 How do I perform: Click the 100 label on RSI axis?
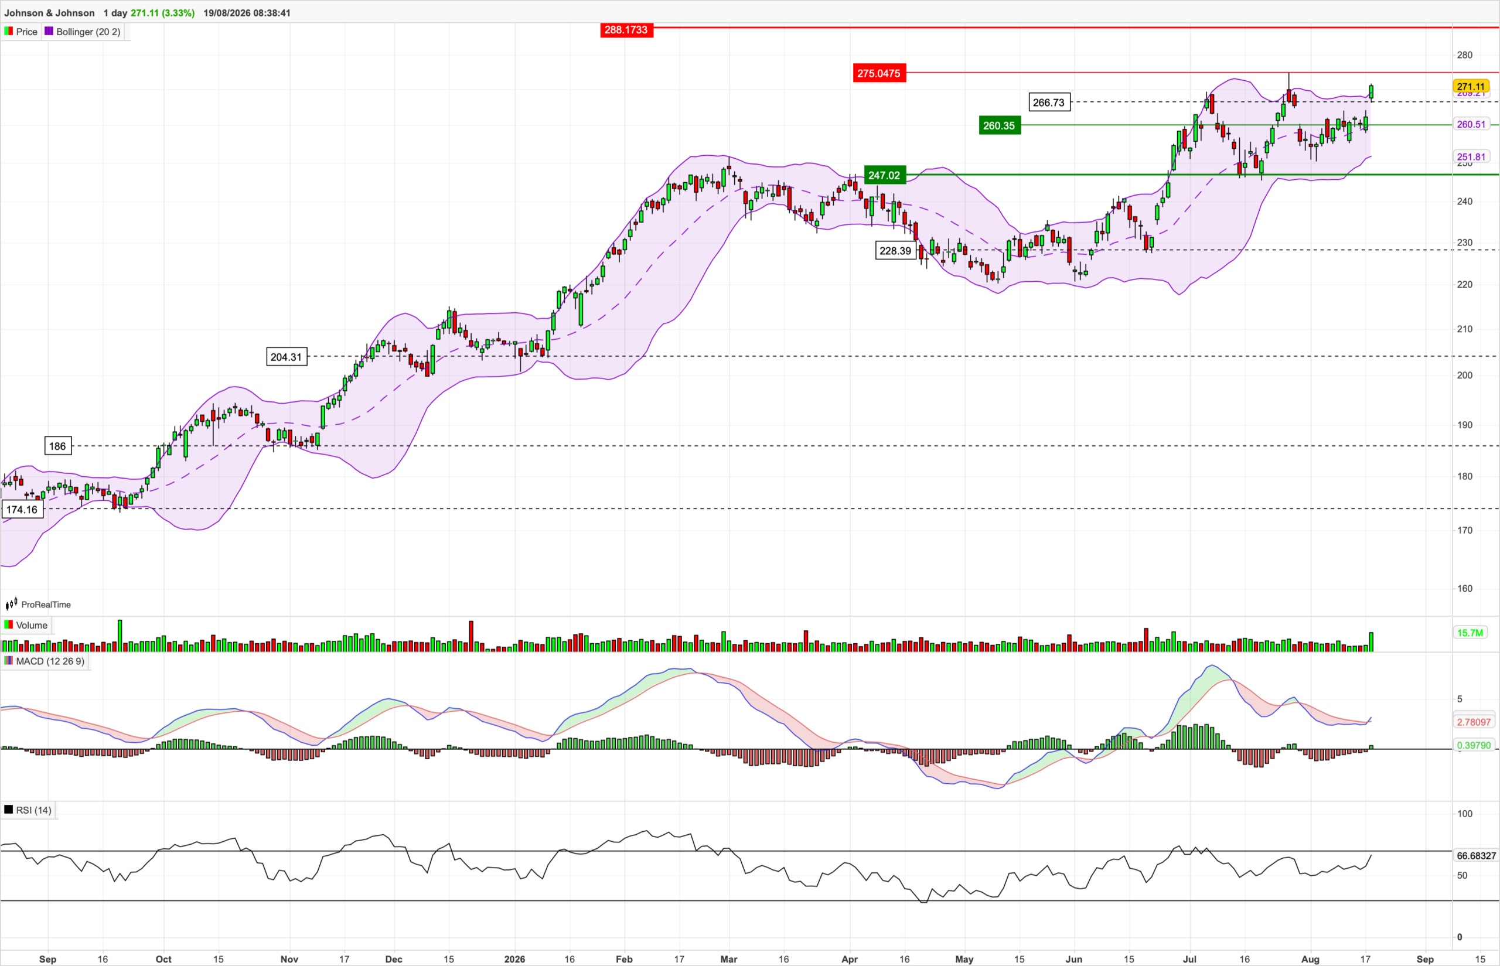point(1465,814)
